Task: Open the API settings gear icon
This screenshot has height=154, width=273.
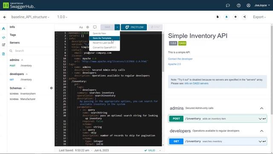Action: coord(235,17)
